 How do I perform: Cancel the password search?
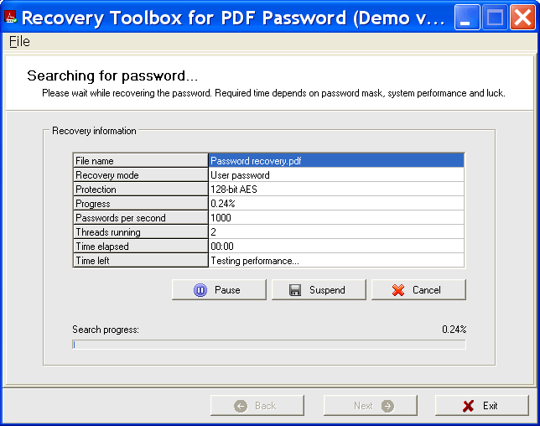point(418,289)
